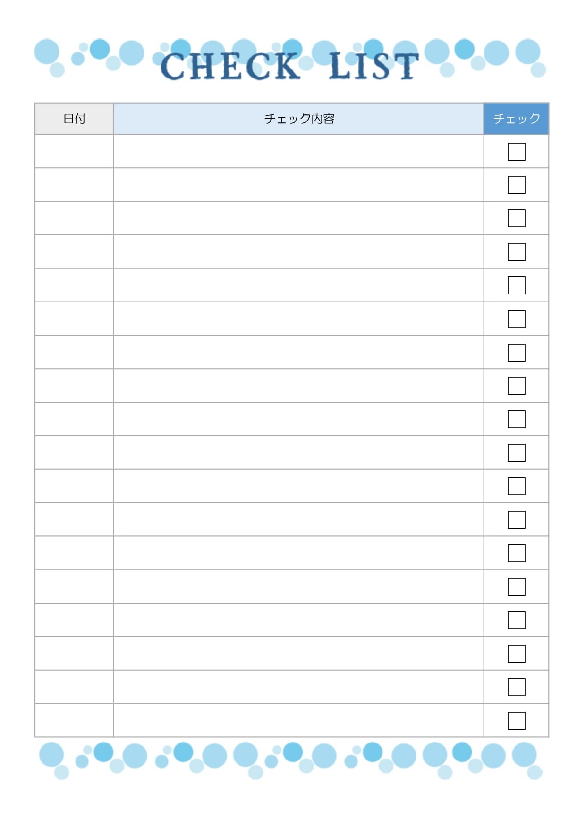The image size is (586, 829).
Task: Check the second-to-last row's checkbox
Action: (x=516, y=687)
